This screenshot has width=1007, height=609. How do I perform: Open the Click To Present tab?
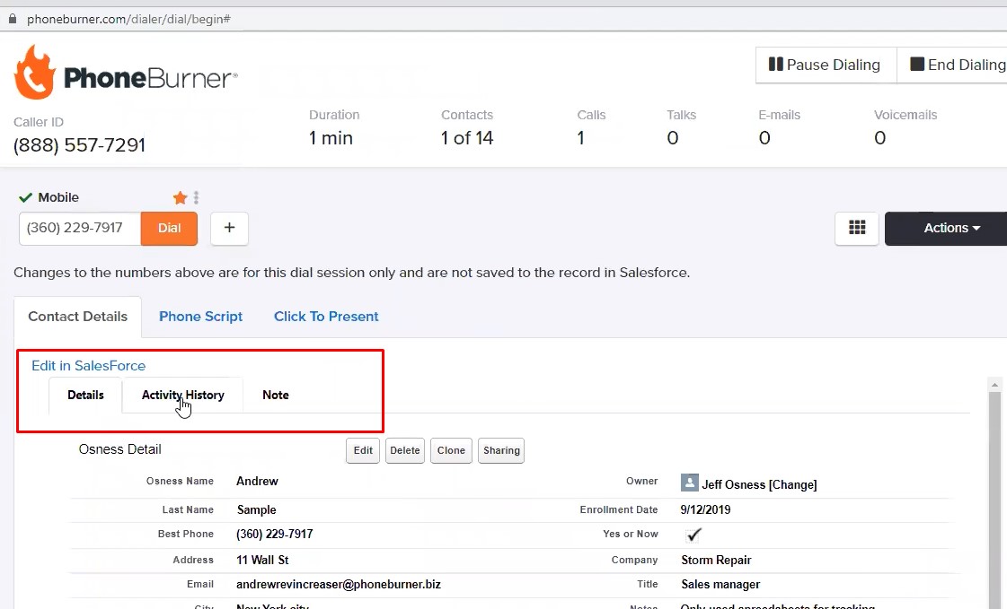click(x=326, y=317)
